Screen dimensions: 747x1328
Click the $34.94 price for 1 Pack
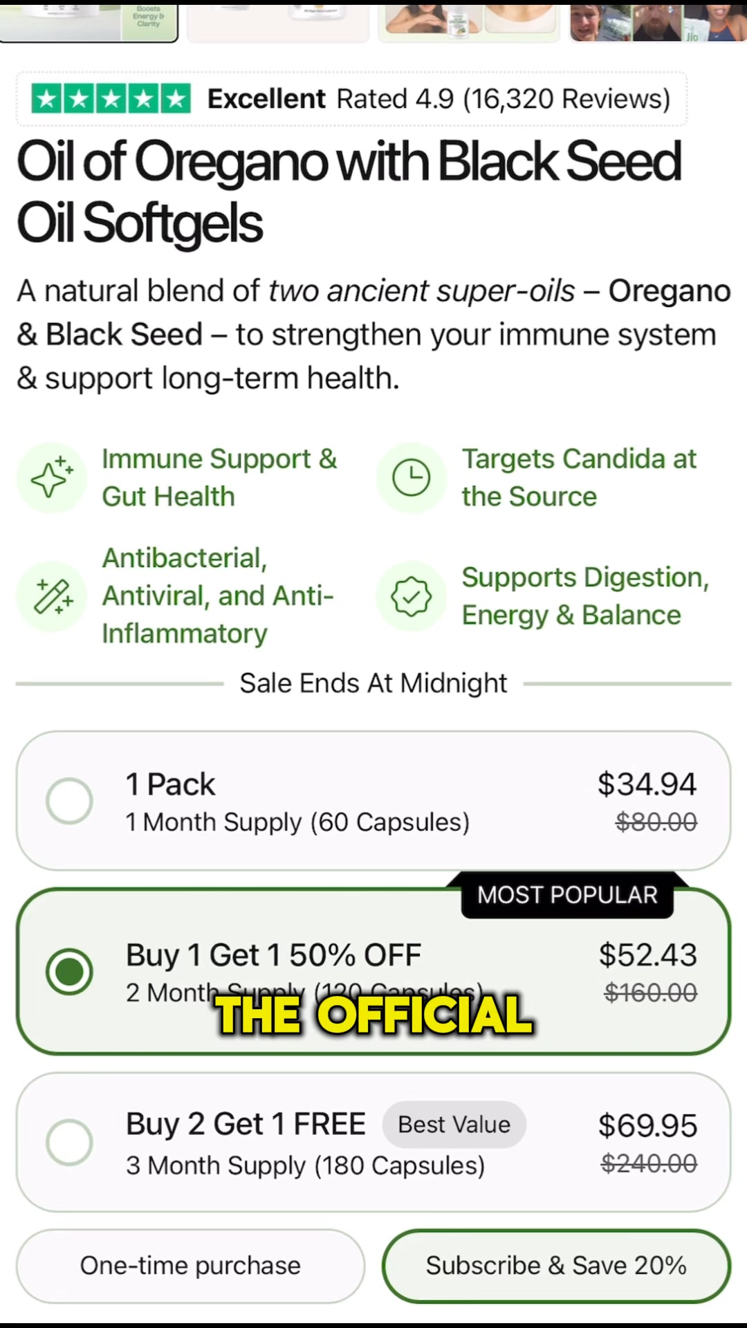coord(647,784)
